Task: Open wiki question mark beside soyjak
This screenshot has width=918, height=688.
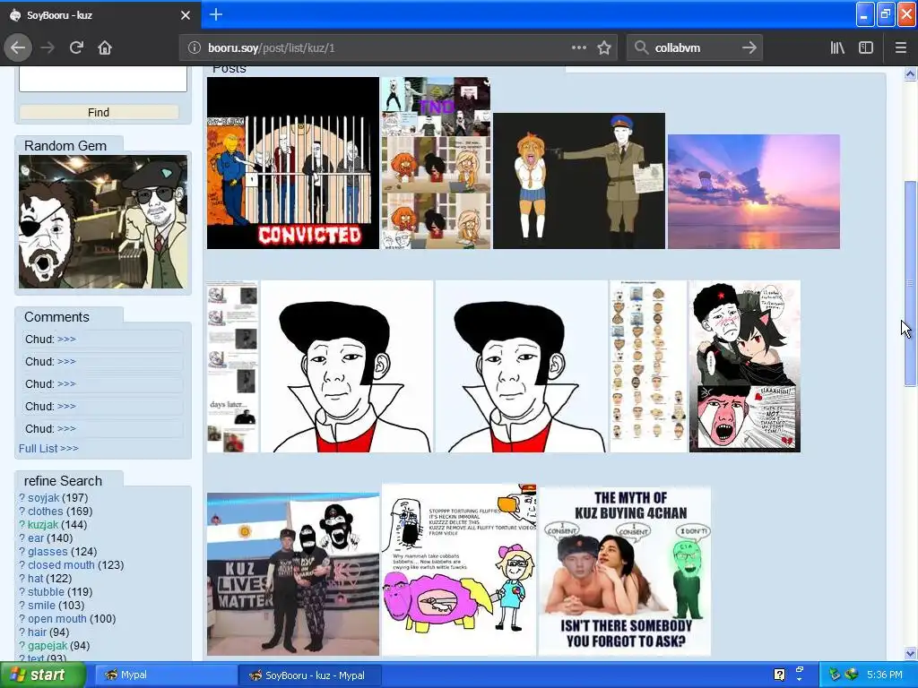Action: coord(22,498)
